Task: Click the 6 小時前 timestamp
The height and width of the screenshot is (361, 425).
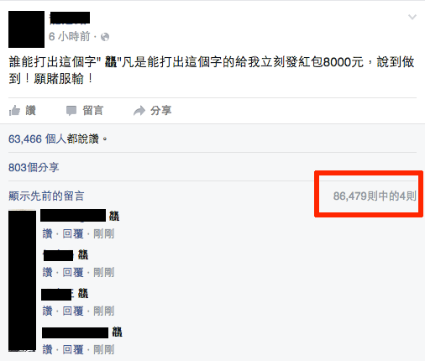Action: (70, 37)
